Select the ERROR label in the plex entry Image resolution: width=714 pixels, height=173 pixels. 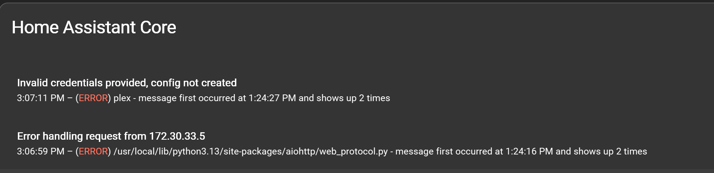pyautogui.click(x=93, y=98)
